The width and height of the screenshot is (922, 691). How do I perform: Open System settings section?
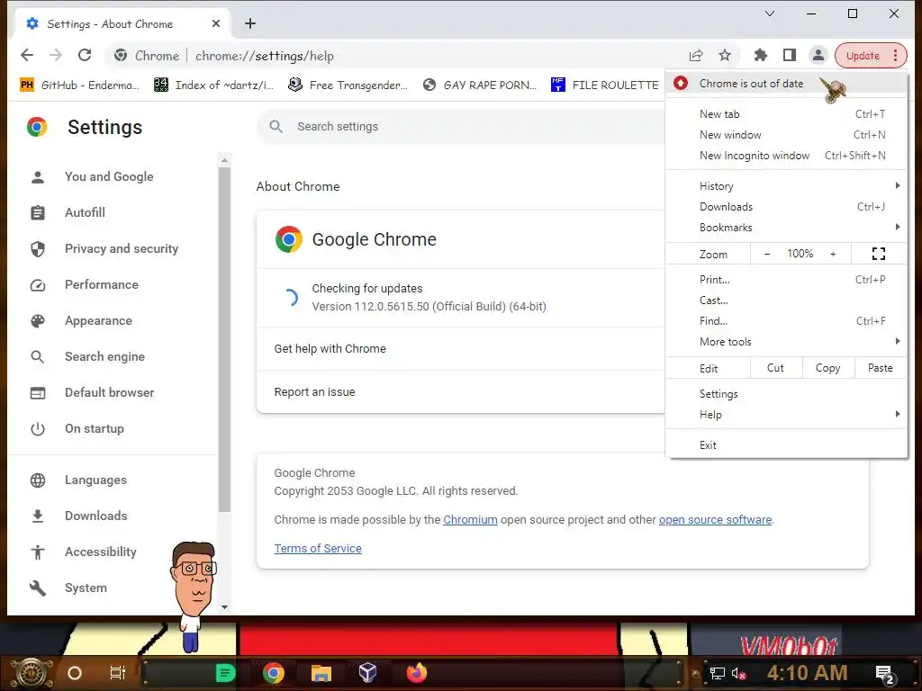pos(86,588)
